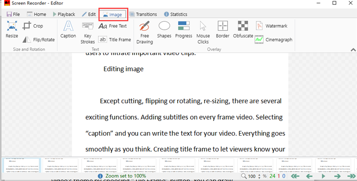357x181 pixels.
Task: Jump to the last frame
Action: pyautogui.click(x=351, y=176)
